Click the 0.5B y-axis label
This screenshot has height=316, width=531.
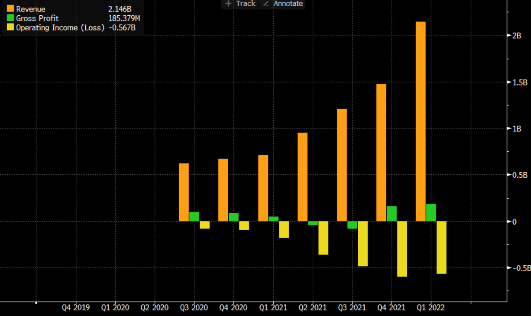519,175
